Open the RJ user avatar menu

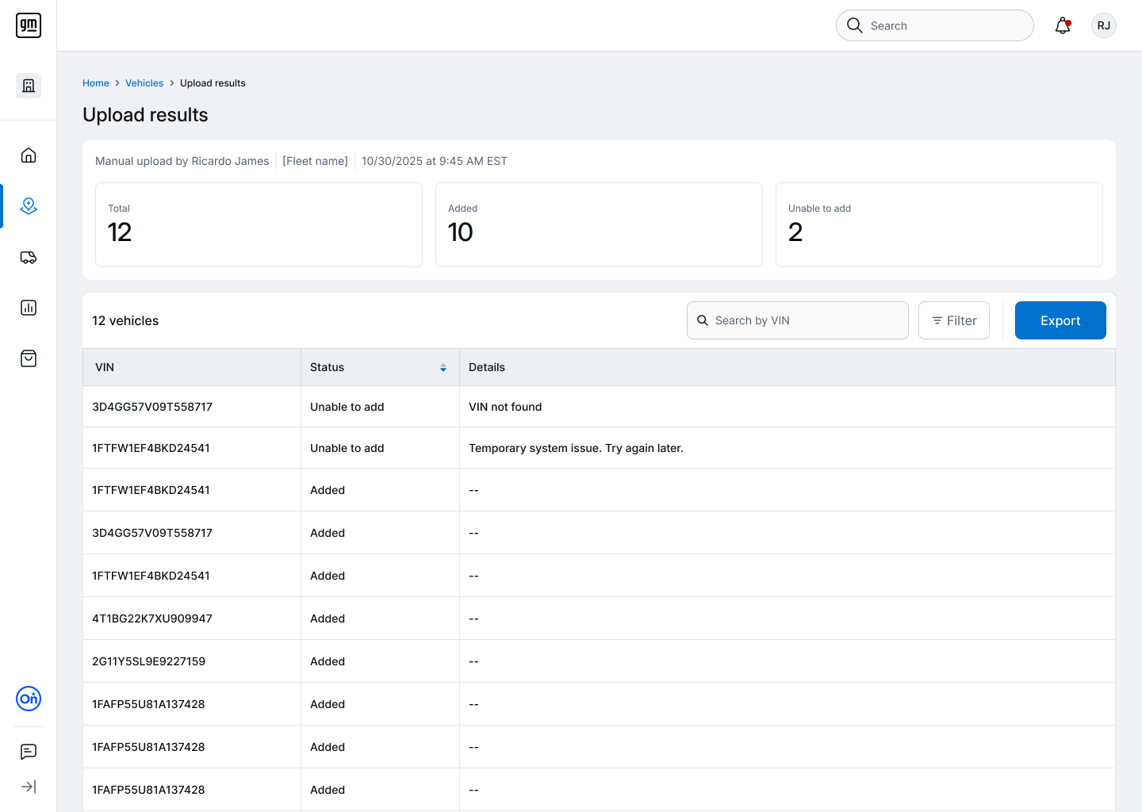(x=1104, y=25)
